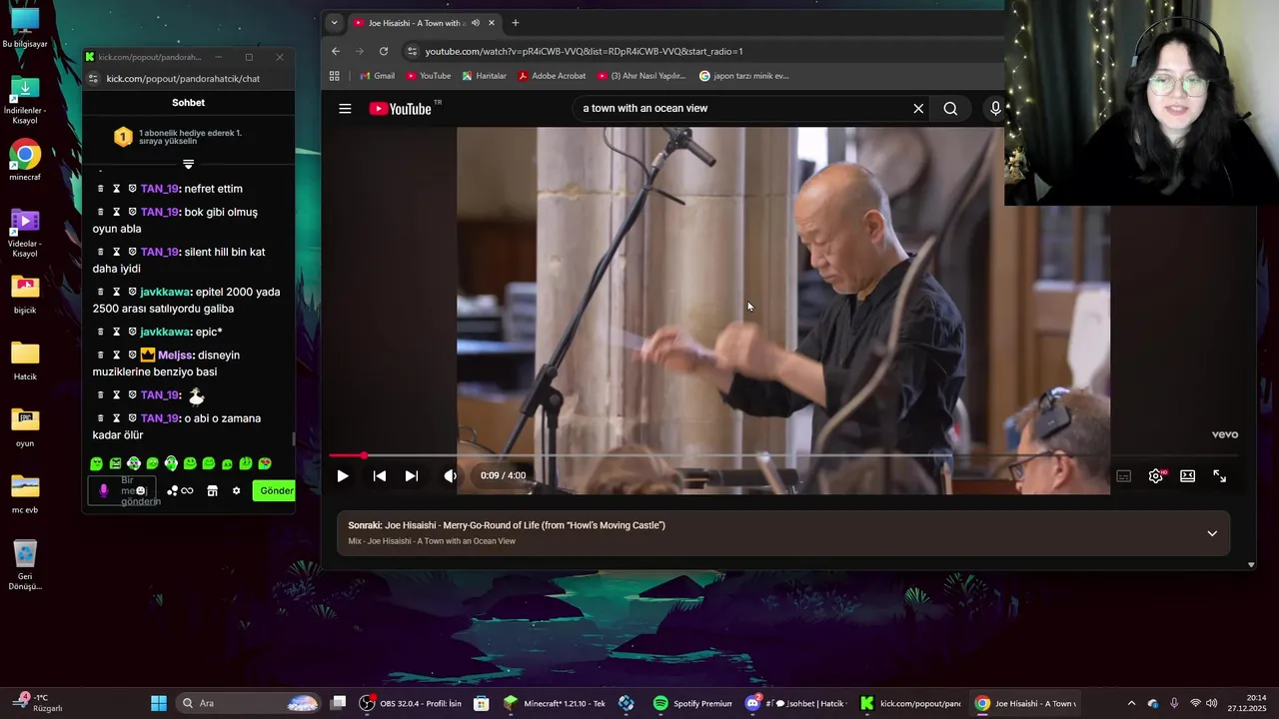The image size is (1279, 719).
Task: Open the taskbar volume speaker icon
Action: [x=1211, y=703]
